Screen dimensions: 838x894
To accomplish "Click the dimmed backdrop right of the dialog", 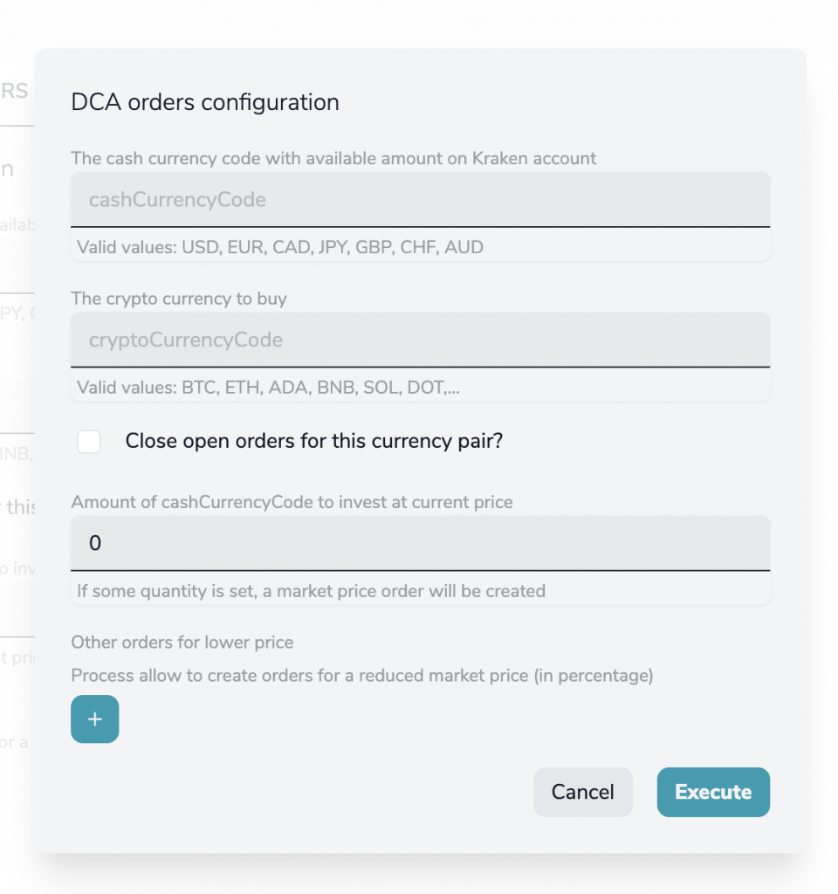I will click(x=821, y=437).
